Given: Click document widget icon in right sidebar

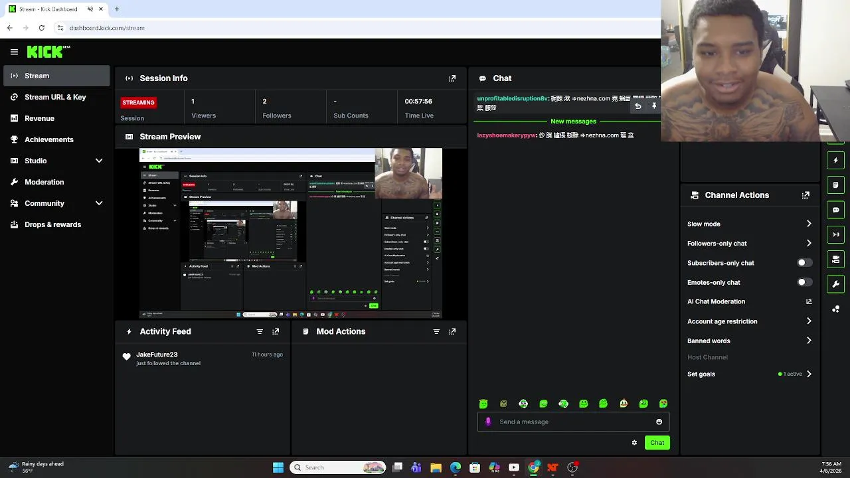Looking at the screenshot, I should [835, 185].
